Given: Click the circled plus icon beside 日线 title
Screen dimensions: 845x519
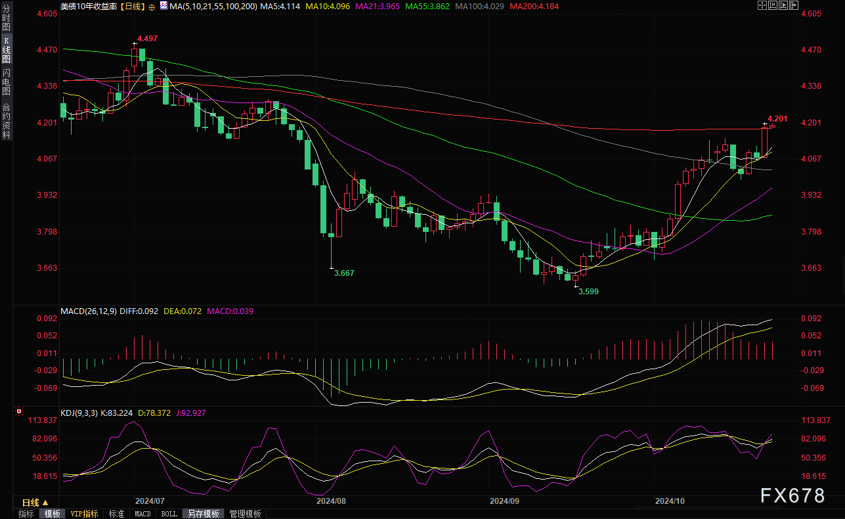Looking at the screenshot, I should point(152,7).
